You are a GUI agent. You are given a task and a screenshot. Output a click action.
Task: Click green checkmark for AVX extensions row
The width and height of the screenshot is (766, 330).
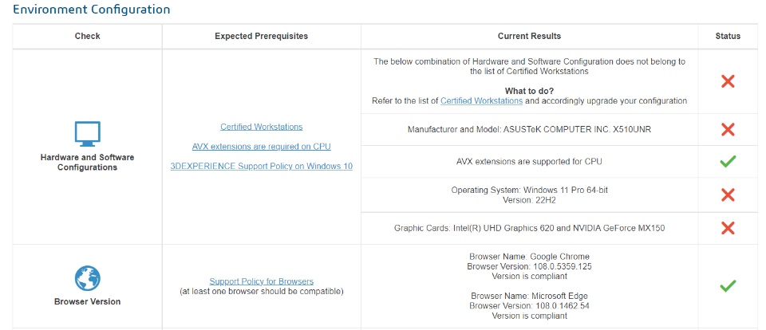coord(727,161)
